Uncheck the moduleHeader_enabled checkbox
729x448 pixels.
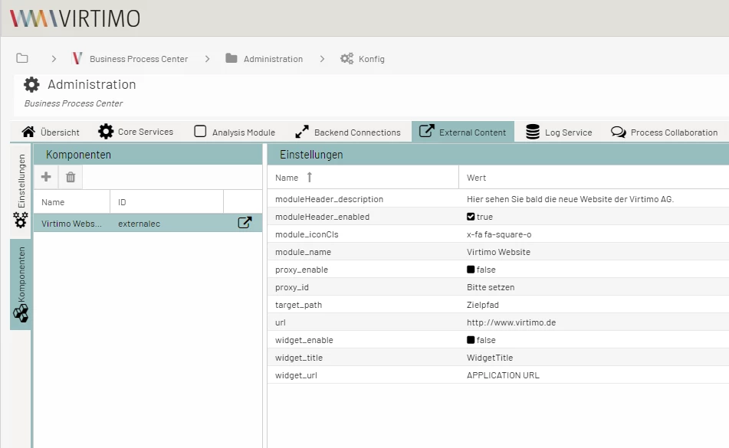tap(471, 217)
